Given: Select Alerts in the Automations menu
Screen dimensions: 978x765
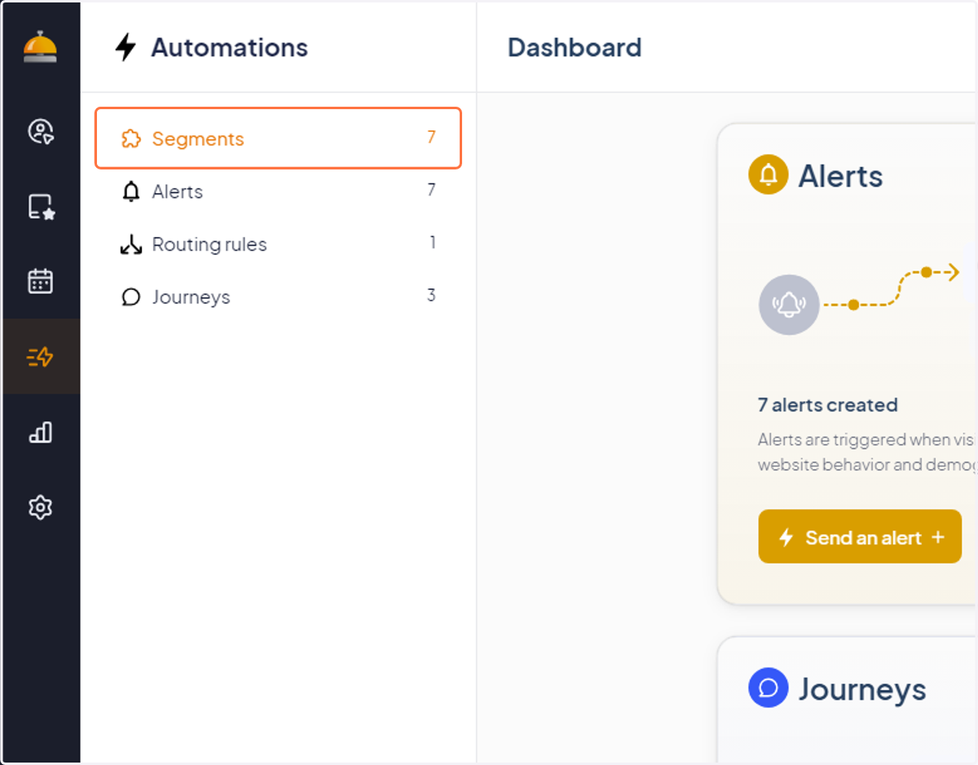Looking at the screenshot, I should 279,191.
